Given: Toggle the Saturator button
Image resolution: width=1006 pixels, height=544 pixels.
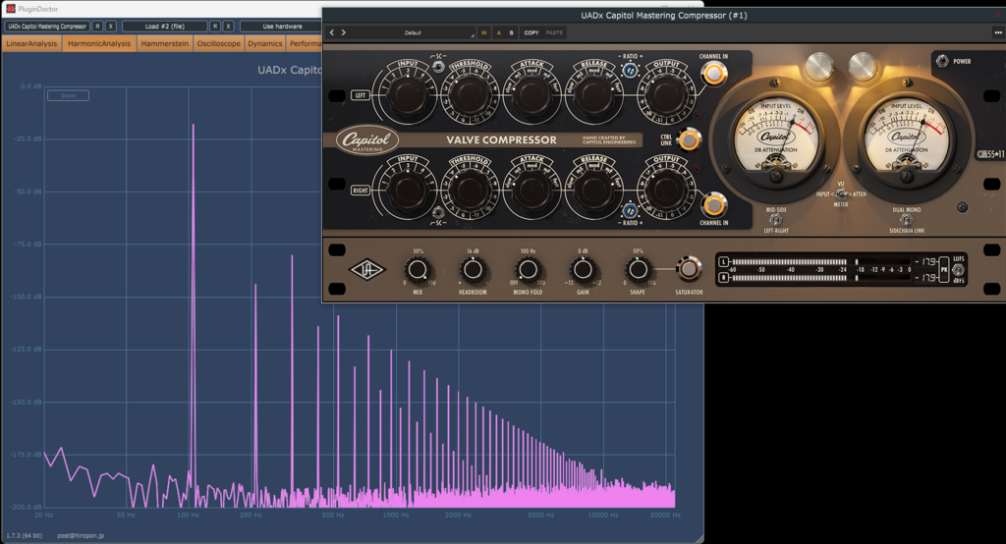Looking at the screenshot, I should pos(688,269).
